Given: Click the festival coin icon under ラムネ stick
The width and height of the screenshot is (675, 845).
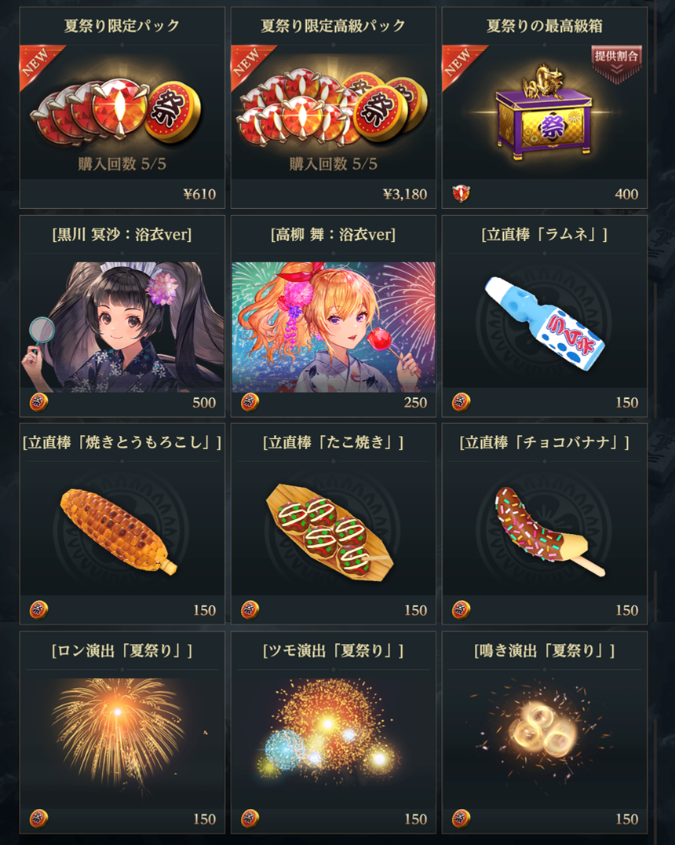Looking at the screenshot, I should (462, 402).
